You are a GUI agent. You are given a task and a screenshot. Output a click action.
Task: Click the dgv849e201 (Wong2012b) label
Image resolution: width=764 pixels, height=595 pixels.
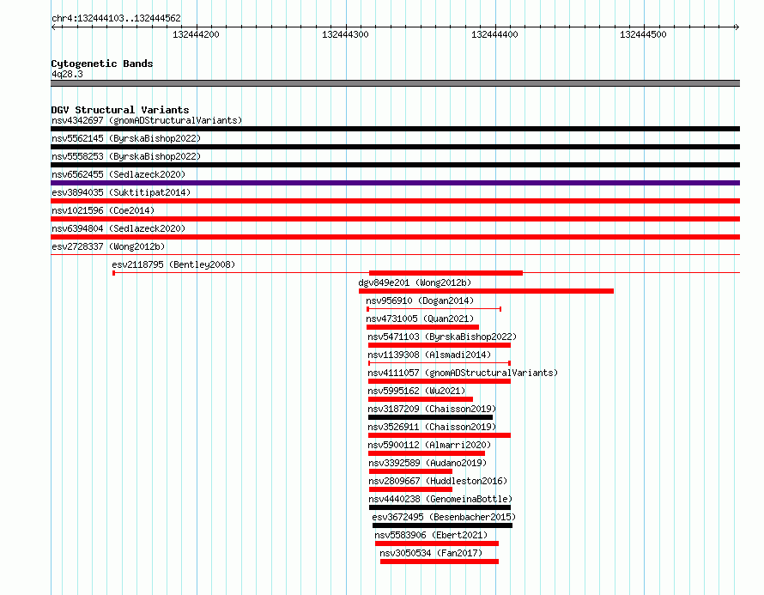415,282
